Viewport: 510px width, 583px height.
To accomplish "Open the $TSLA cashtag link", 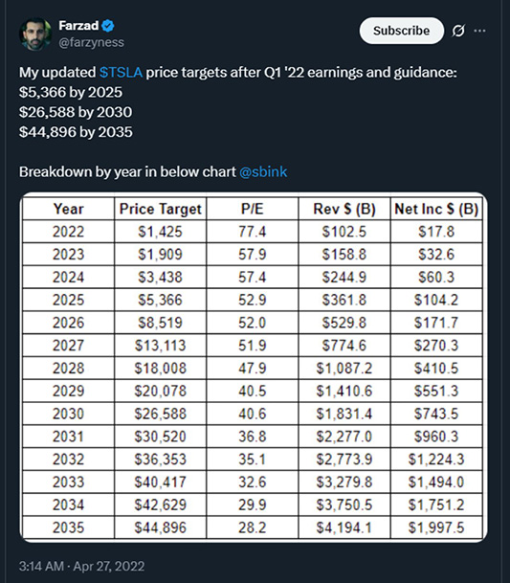I will (x=121, y=73).
